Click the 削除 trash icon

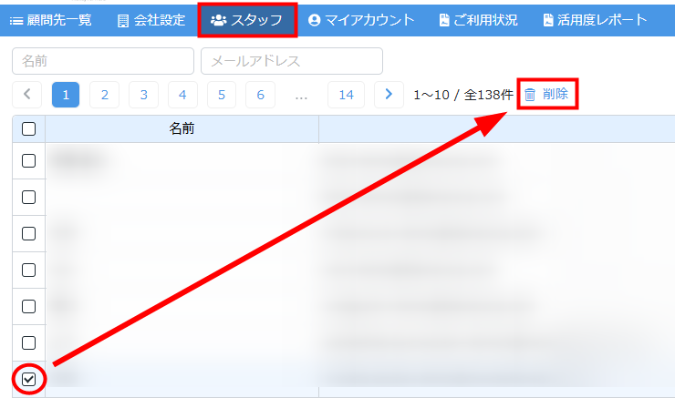530,95
